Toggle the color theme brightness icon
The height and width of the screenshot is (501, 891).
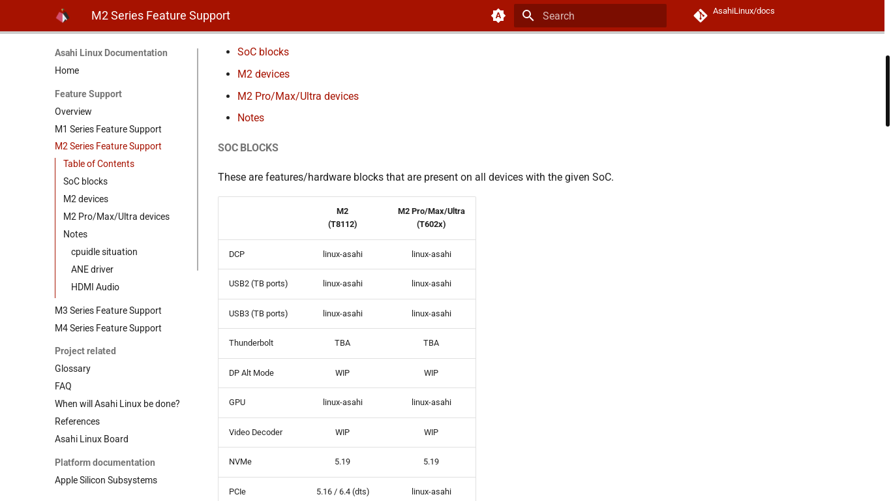498,16
